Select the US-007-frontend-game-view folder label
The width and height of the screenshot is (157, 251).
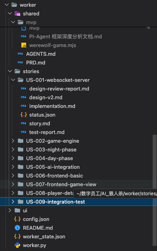pos(61,184)
